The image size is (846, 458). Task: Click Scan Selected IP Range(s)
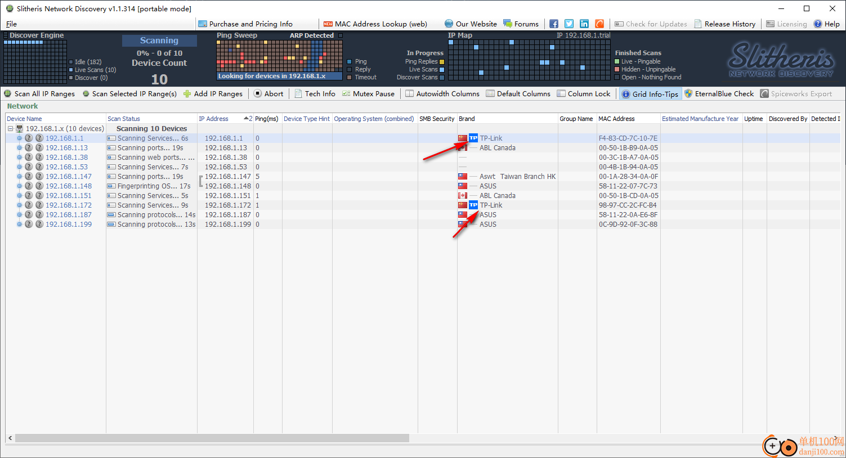(129, 93)
